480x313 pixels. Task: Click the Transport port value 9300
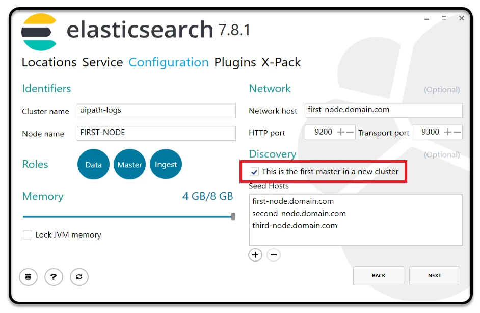(x=430, y=132)
